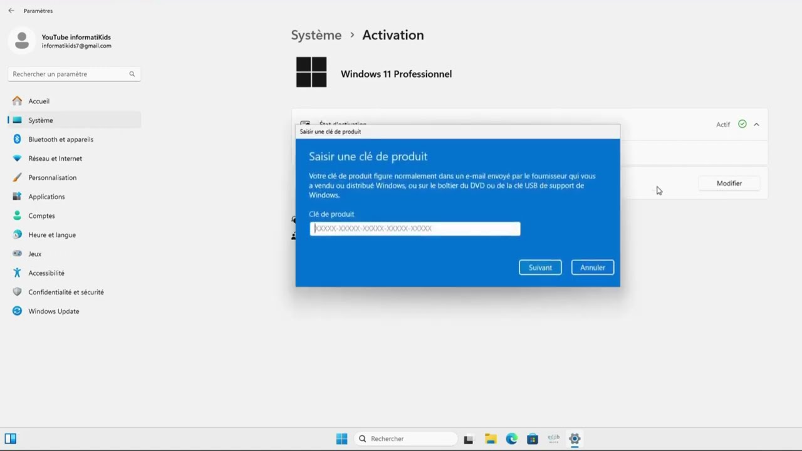Open Microsoft Store from taskbar

[533, 439]
